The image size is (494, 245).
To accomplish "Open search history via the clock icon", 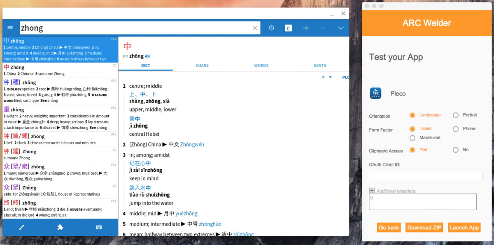I will pos(271,28).
